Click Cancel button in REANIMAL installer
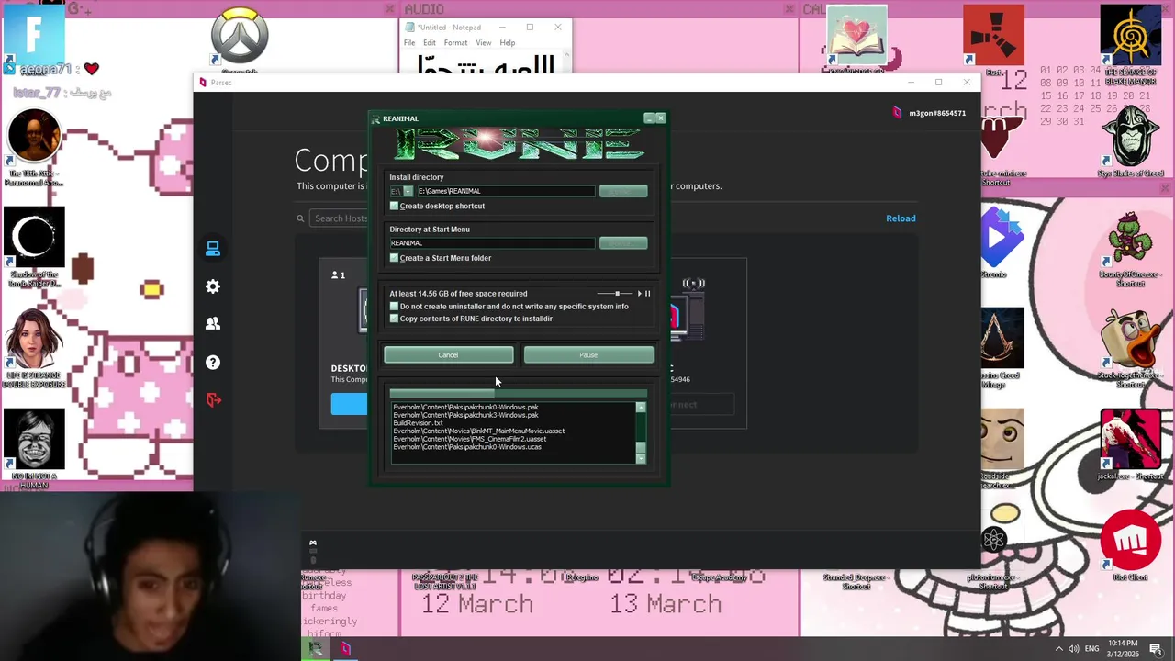The height and width of the screenshot is (661, 1175). [449, 355]
